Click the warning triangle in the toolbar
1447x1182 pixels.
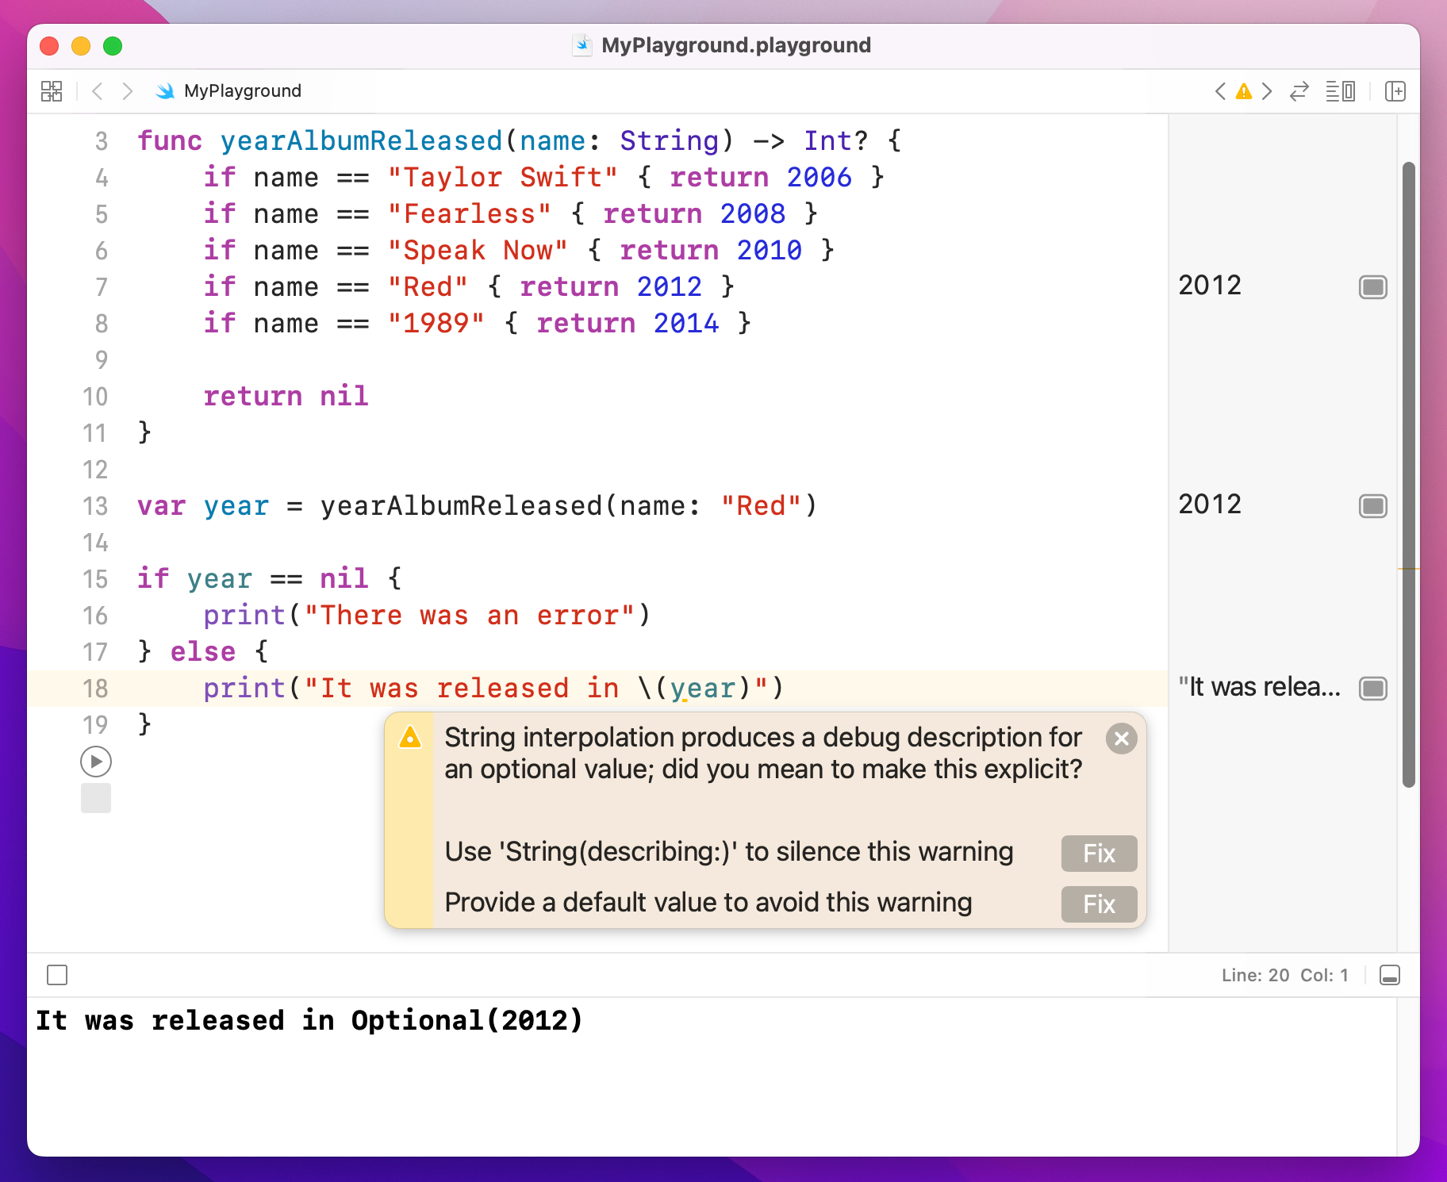(x=1243, y=92)
